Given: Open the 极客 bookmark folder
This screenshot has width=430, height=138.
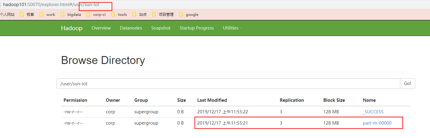Looking at the screenshot, I should [27, 14].
